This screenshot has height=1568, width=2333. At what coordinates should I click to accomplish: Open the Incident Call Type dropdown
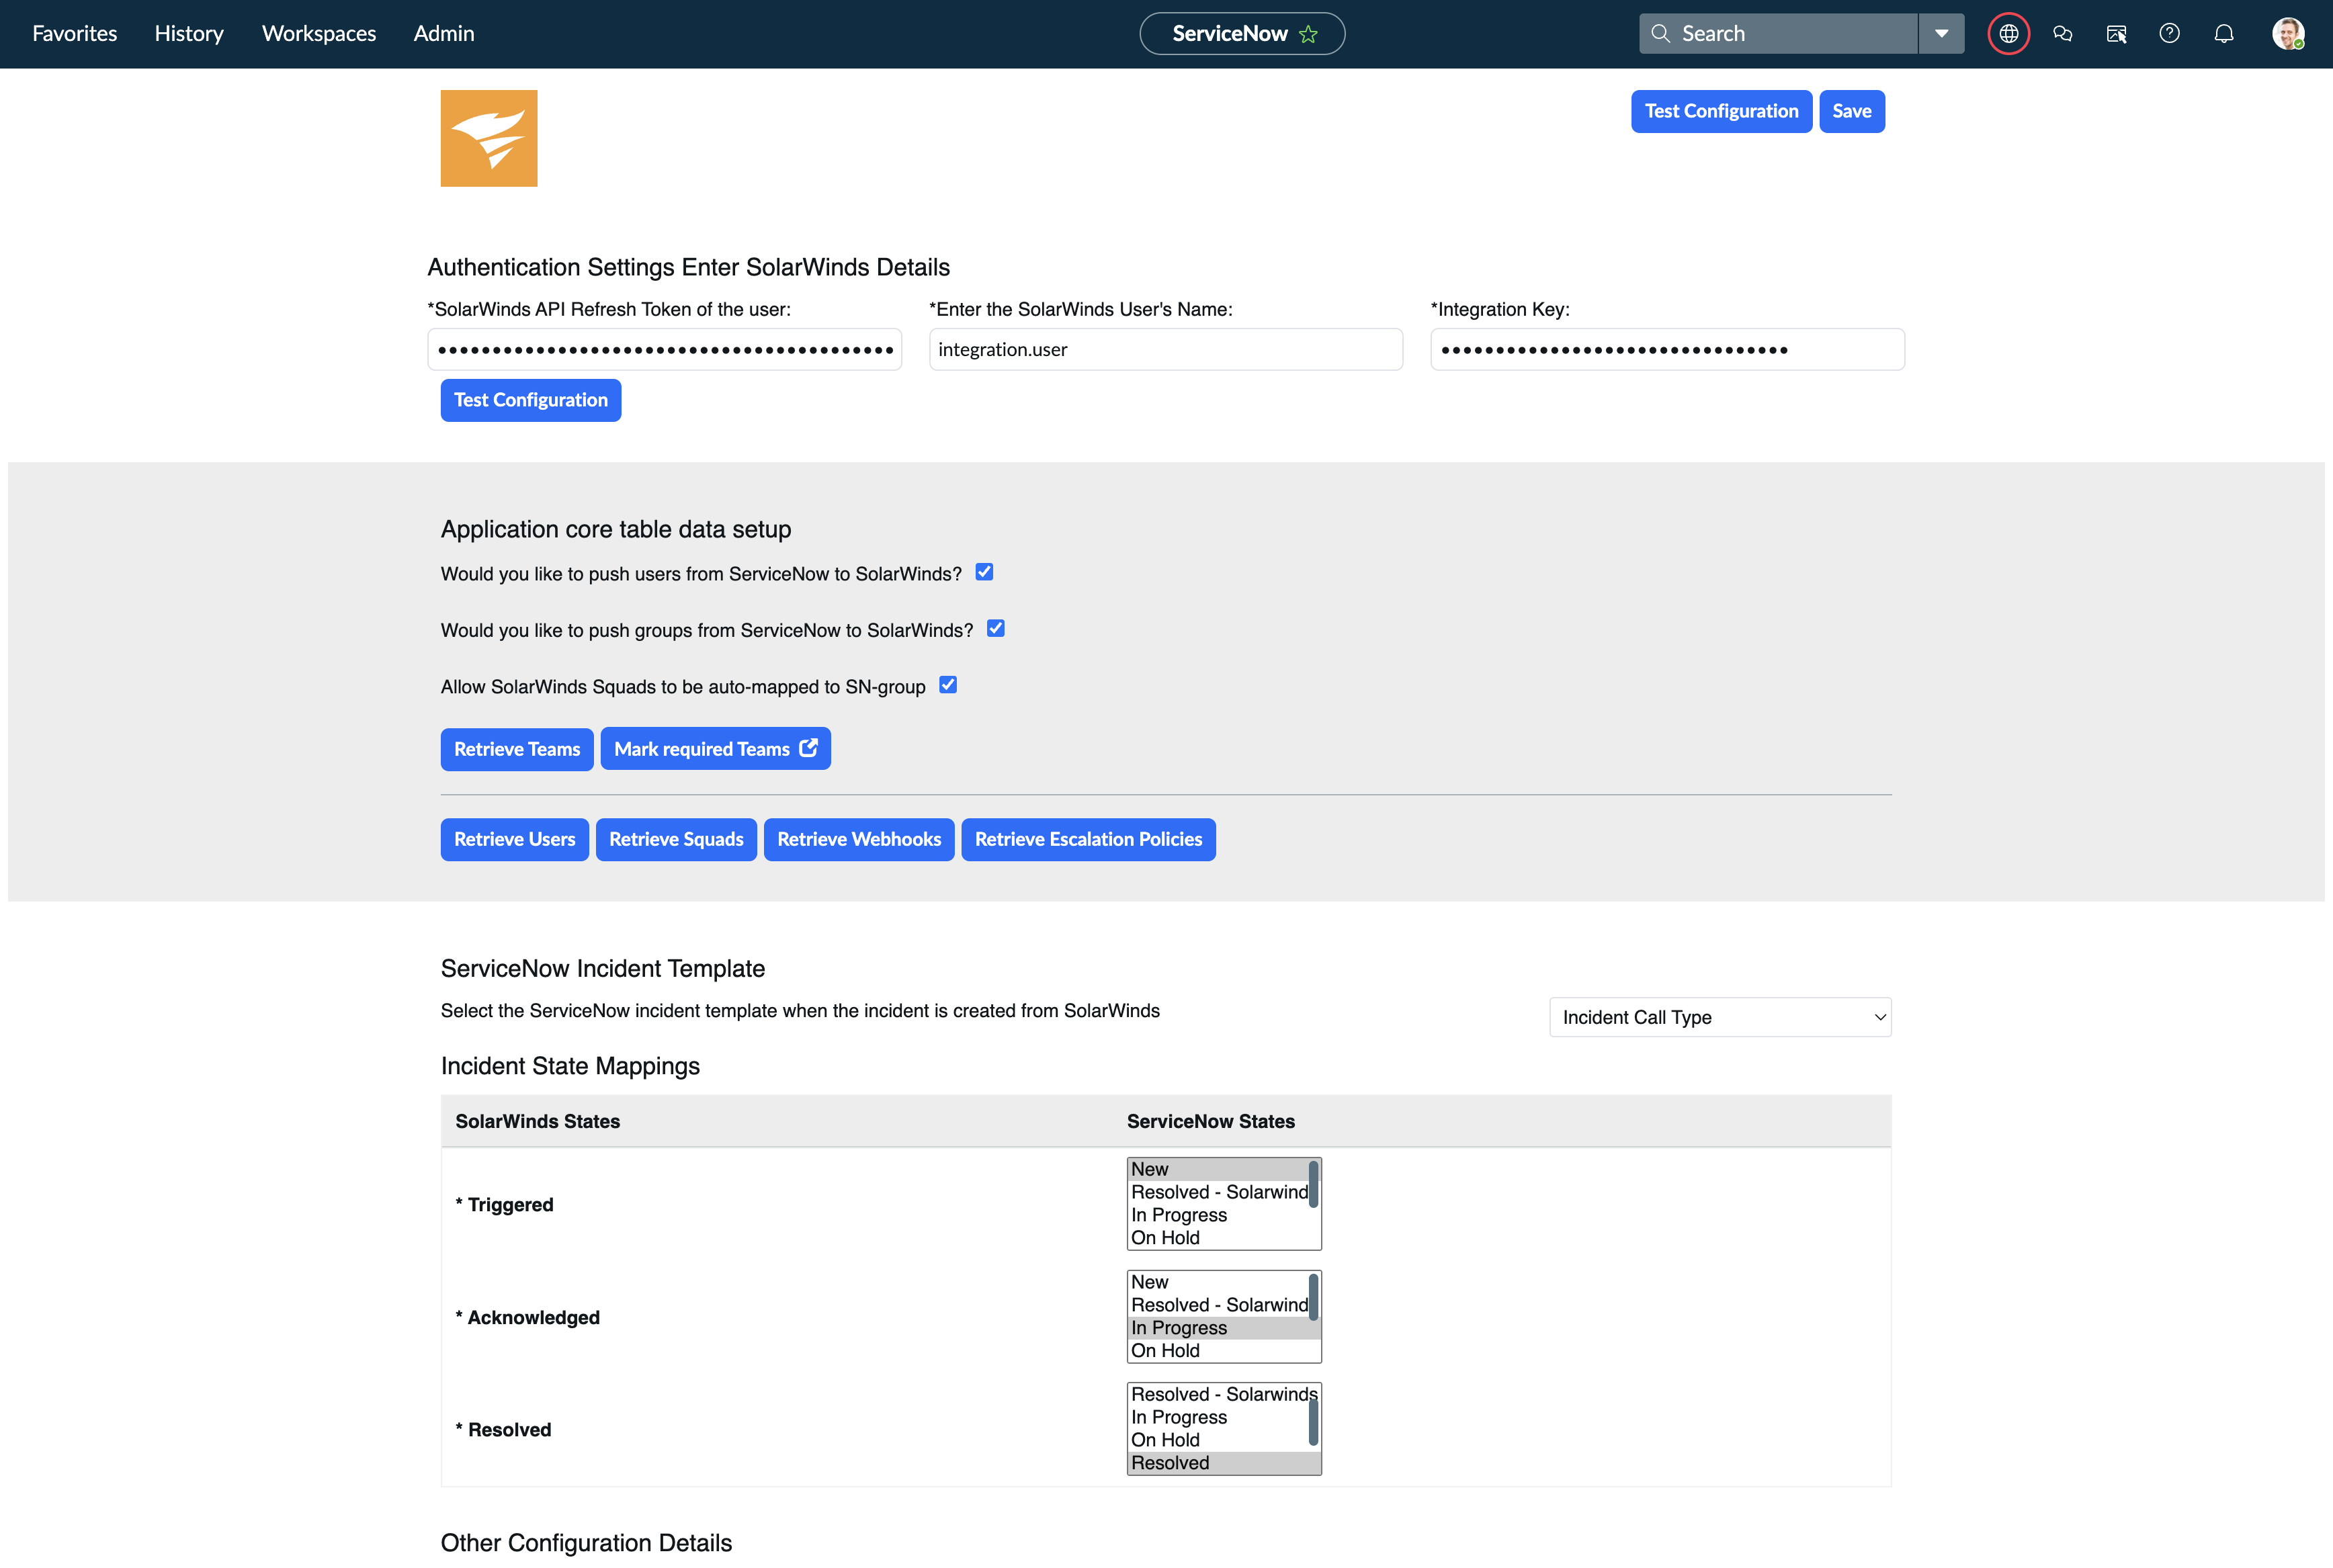click(x=1720, y=1017)
